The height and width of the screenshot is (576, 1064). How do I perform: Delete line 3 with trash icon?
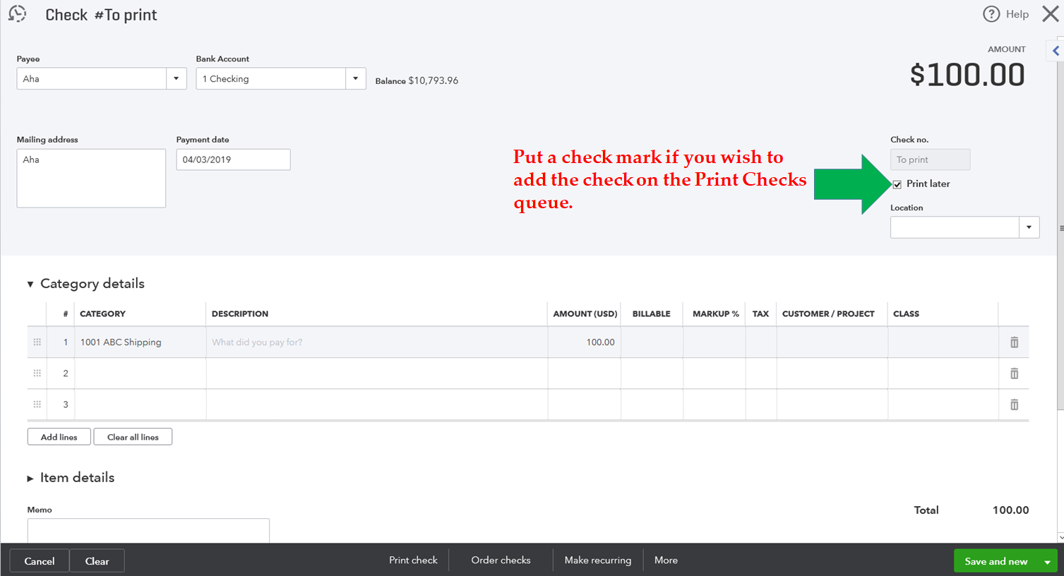(x=1014, y=404)
